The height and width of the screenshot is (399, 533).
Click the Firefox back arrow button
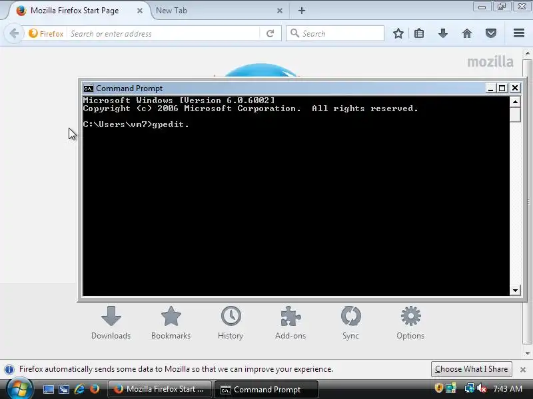click(14, 34)
